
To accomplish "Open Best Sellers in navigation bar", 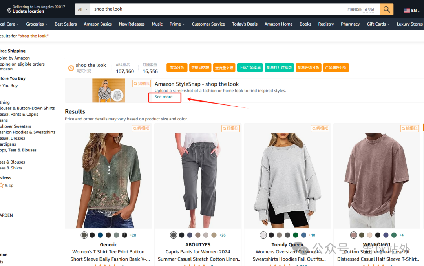I will 66,24.
